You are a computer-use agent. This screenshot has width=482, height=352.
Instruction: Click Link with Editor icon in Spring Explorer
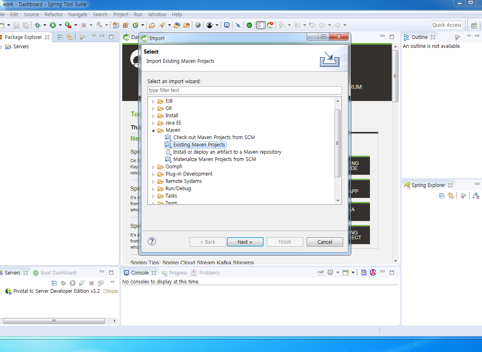[x=451, y=195]
